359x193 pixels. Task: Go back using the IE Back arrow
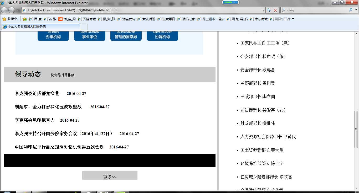tap(4, 10)
